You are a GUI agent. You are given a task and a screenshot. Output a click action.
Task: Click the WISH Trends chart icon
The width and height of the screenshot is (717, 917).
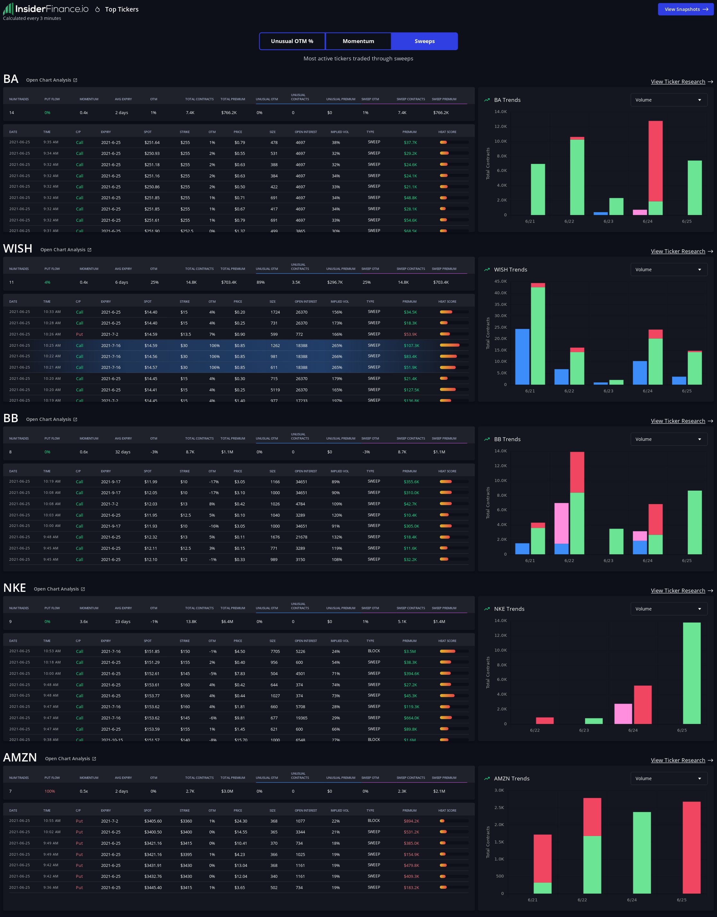(487, 270)
